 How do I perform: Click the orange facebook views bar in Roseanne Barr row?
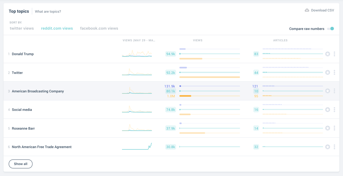point(192,133)
